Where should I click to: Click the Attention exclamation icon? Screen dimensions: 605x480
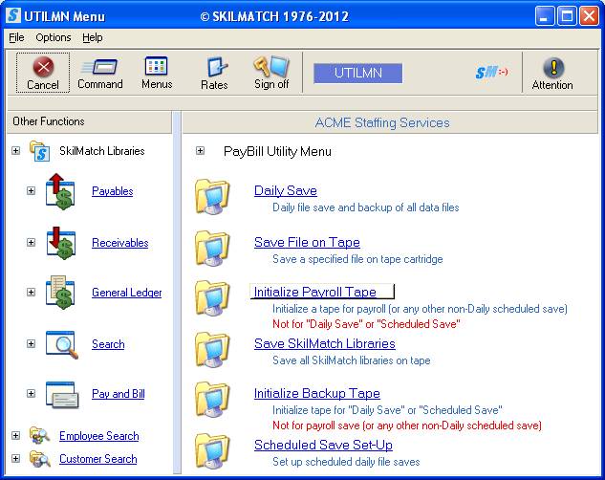point(553,68)
